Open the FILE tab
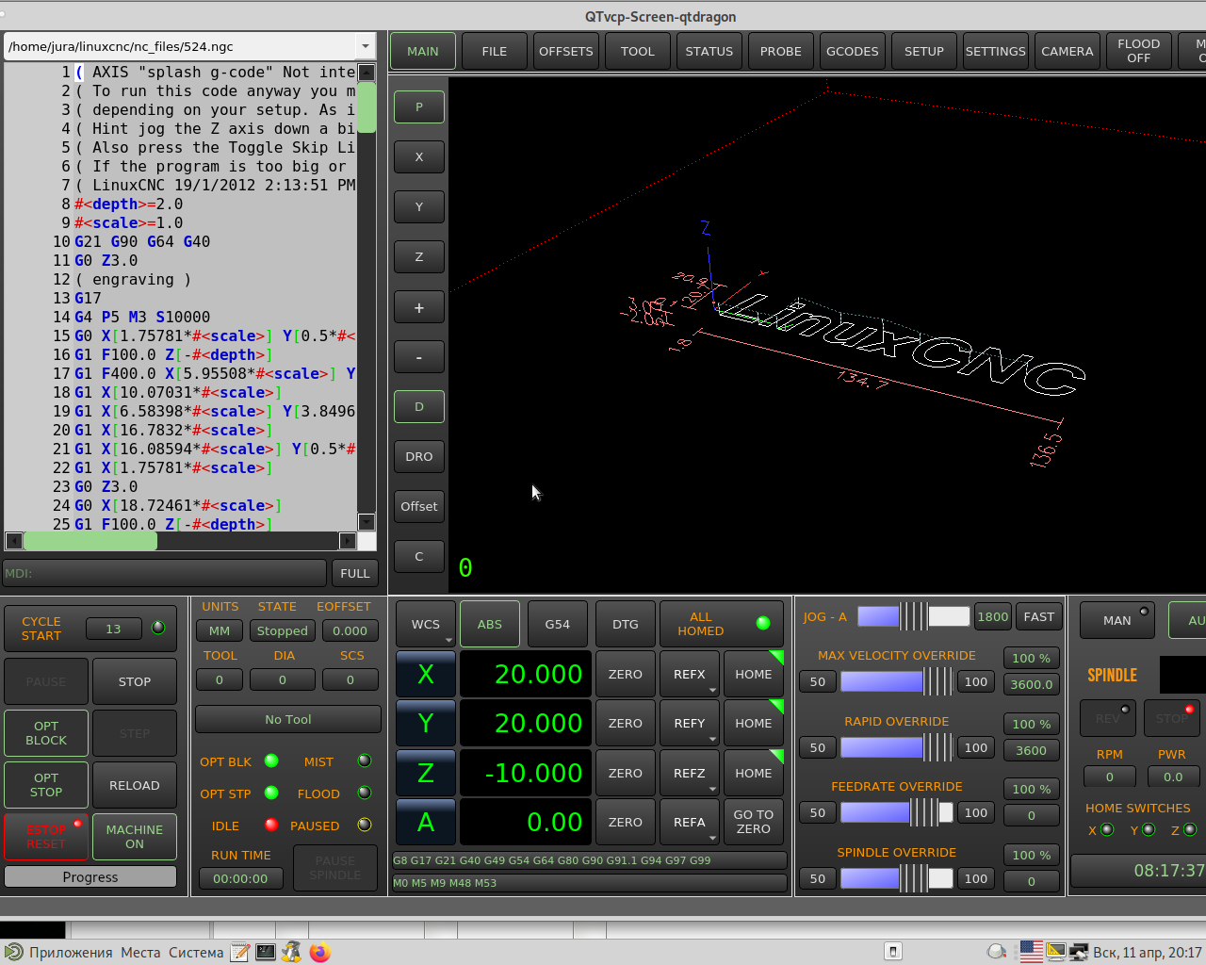This screenshot has width=1206, height=965. (495, 51)
